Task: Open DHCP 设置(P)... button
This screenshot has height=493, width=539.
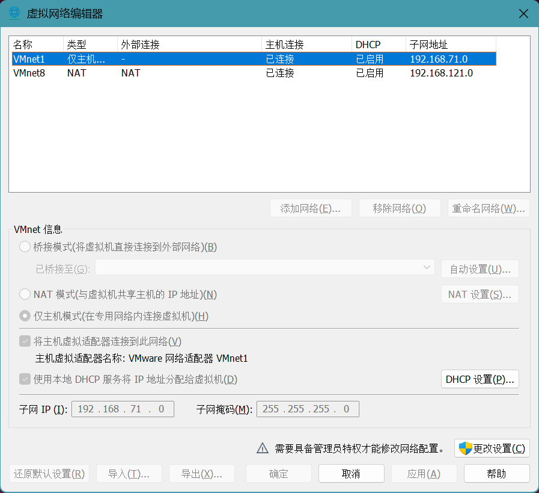Action: tap(480, 379)
